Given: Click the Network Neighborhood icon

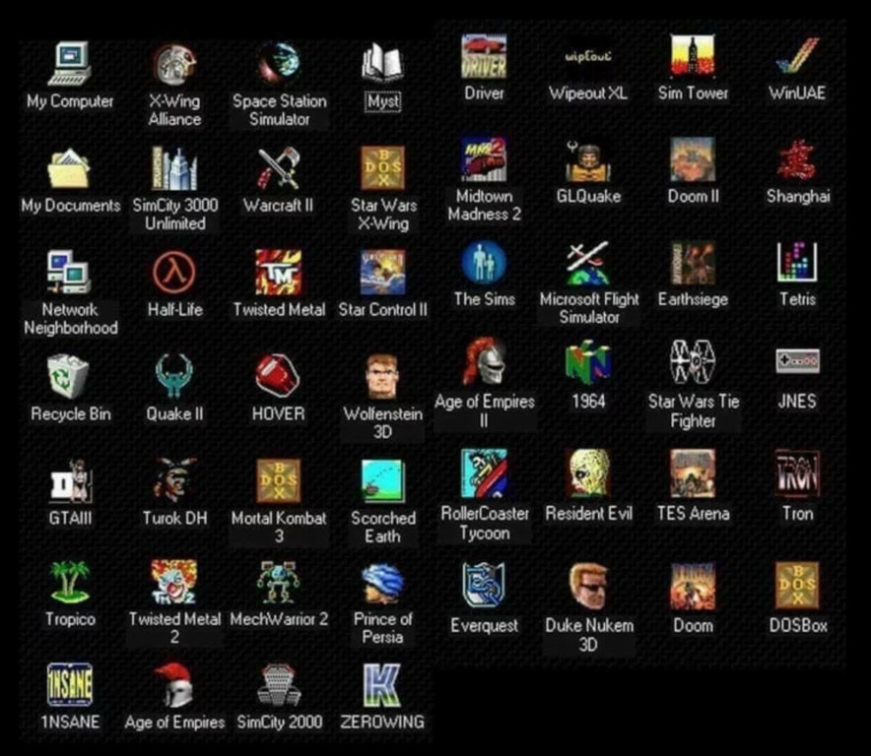Looking at the screenshot, I should click(x=69, y=273).
